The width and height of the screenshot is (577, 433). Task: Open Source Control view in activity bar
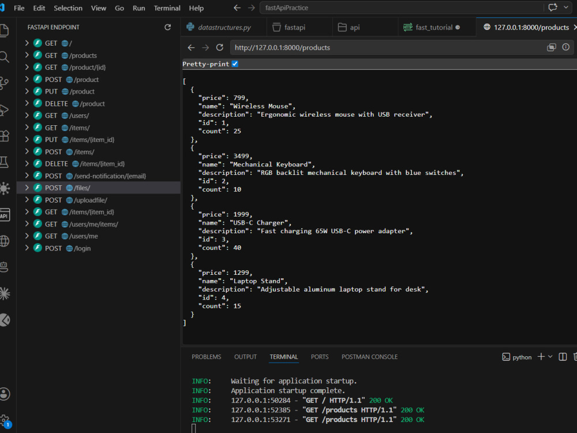[4, 84]
